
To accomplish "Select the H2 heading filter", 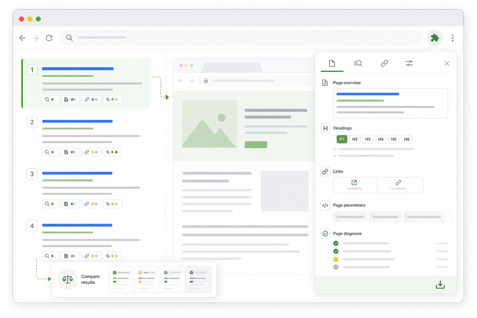I will point(355,139).
